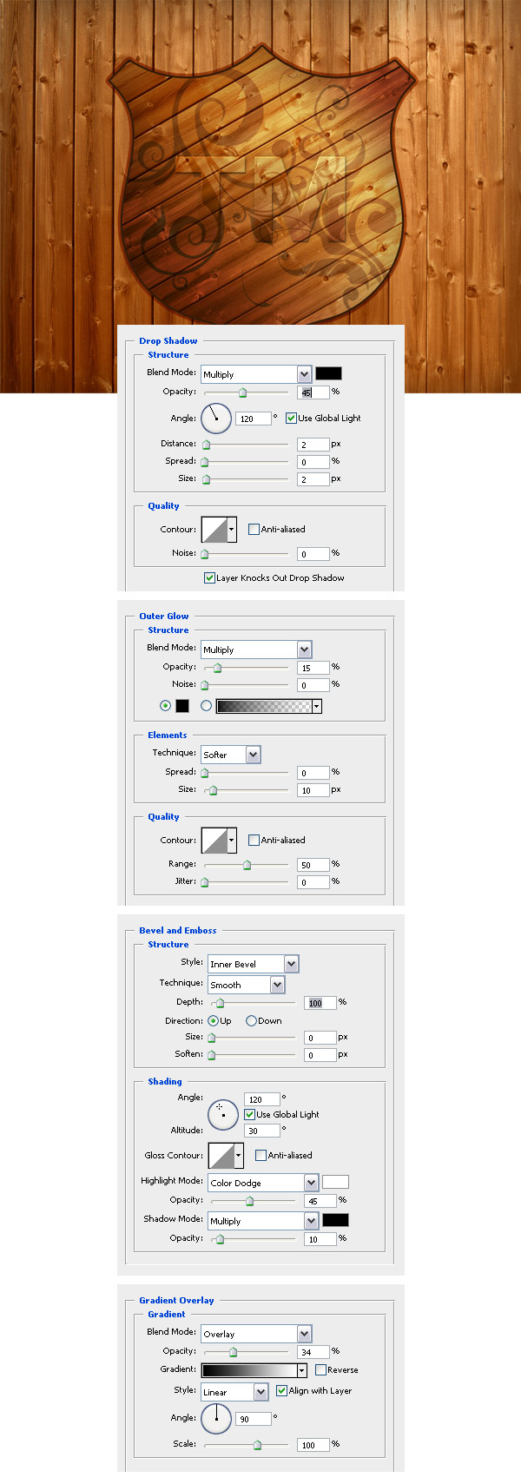Open Shadow Mode dropdown showing Multiply
The width and height of the screenshot is (521, 1484).
[263, 1221]
